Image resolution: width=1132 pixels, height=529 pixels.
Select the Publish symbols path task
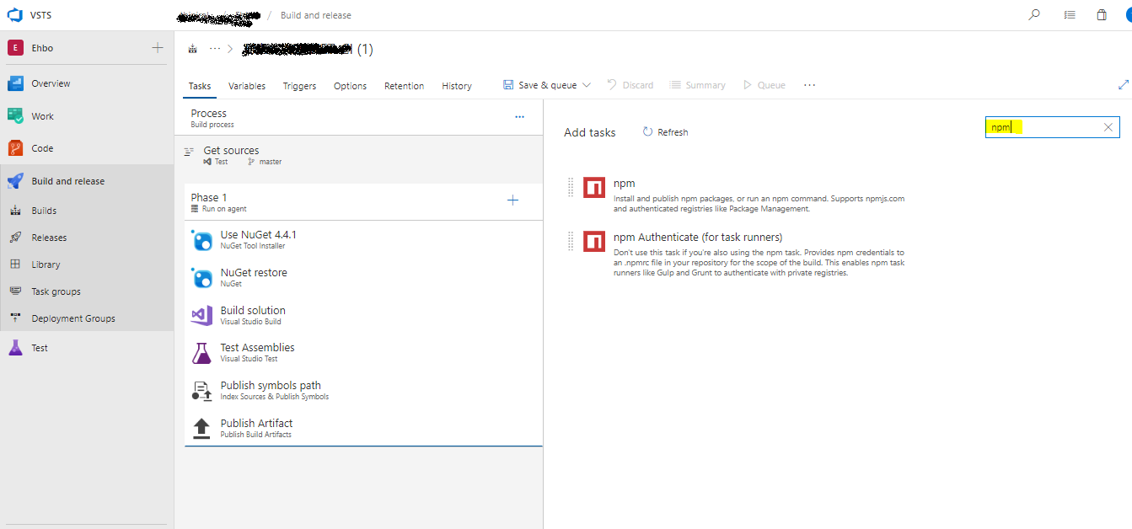363,391
